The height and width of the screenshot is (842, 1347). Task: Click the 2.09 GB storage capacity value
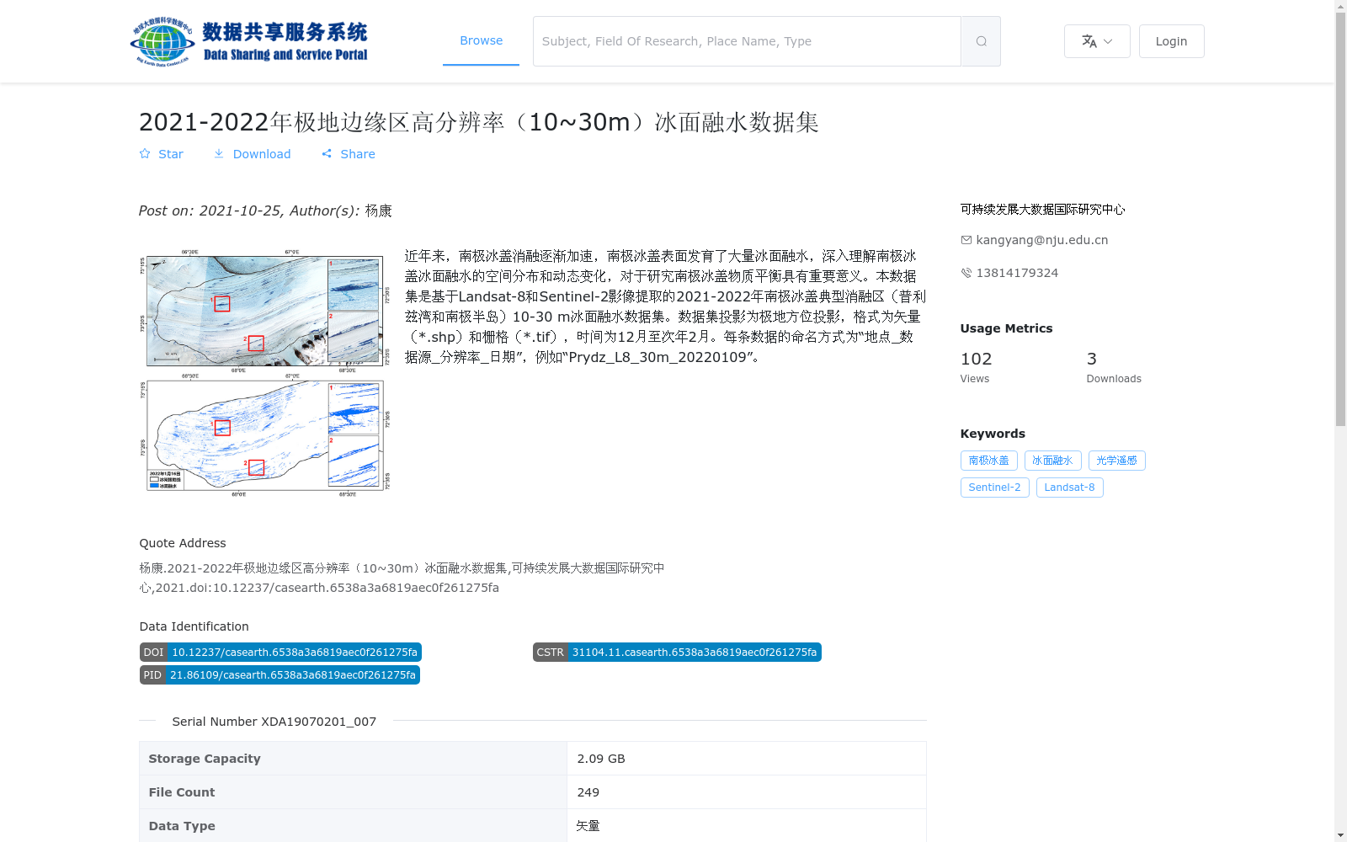[x=601, y=759]
